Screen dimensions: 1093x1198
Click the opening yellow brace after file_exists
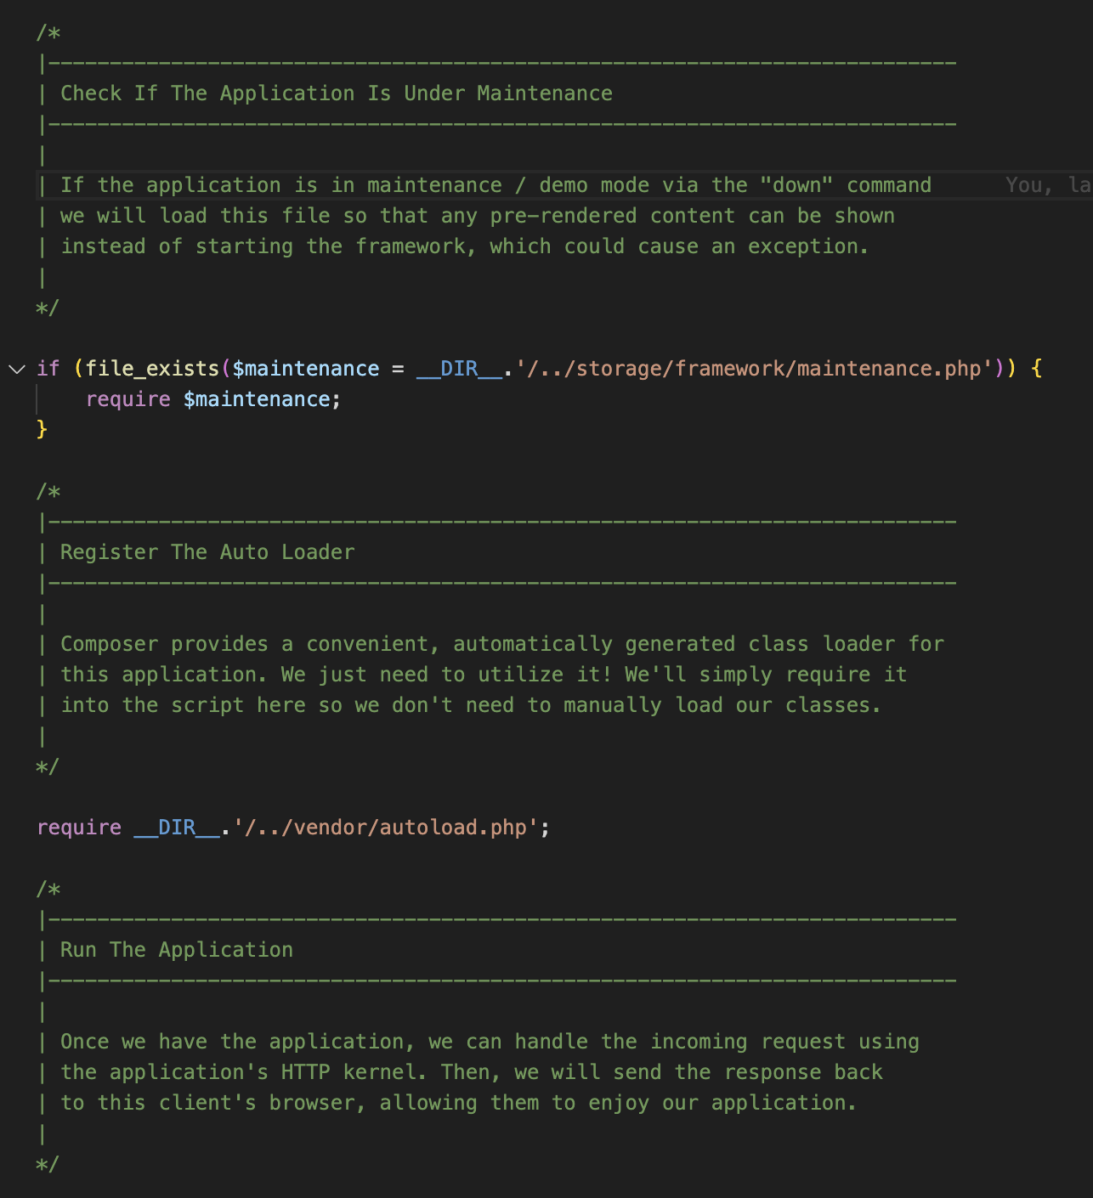pos(1036,369)
